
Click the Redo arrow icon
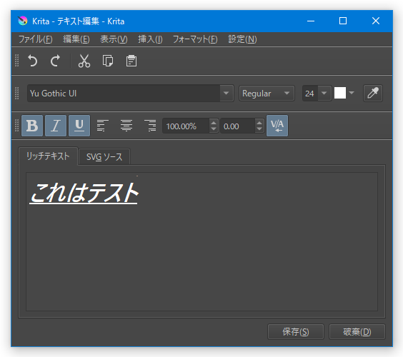(x=55, y=61)
